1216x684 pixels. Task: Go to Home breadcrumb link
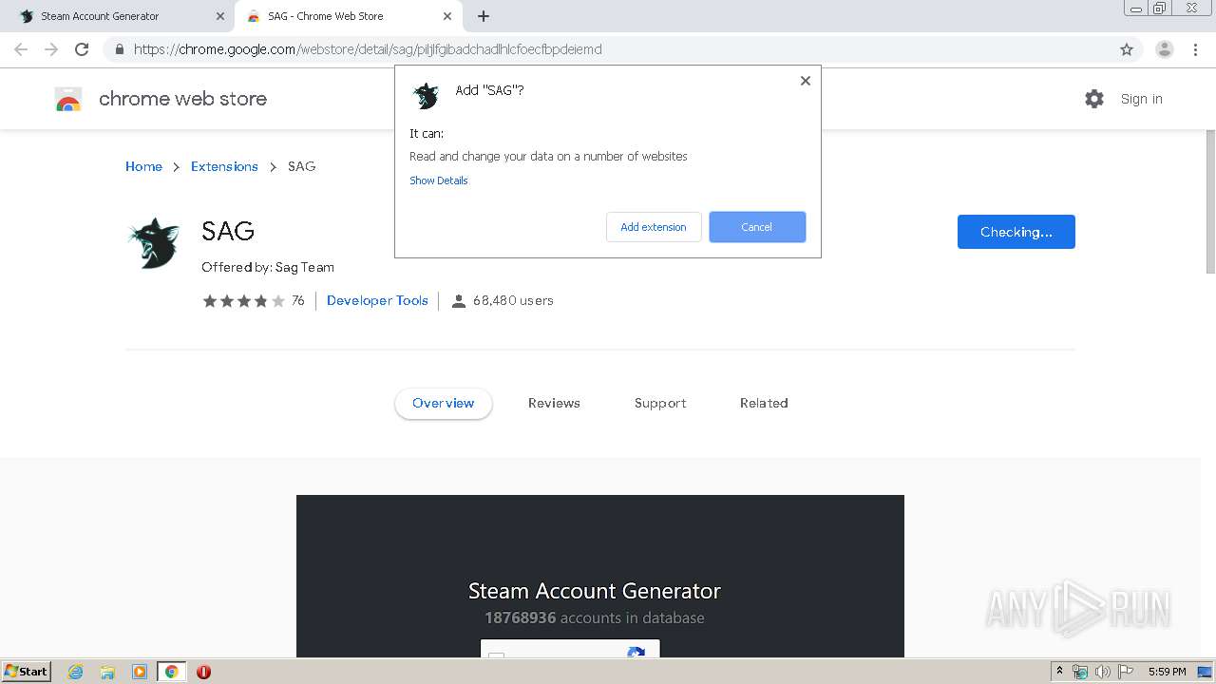pyautogui.click(x=143, y=166)
